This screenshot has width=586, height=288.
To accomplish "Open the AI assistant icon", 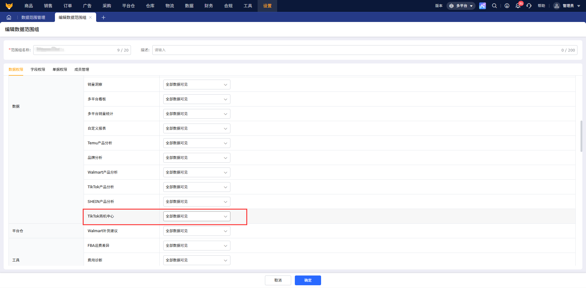I will 483,6.
